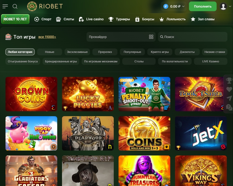Open the Лояльность page
Viewport: 233px width, 186px height.
tap(172, 19)
